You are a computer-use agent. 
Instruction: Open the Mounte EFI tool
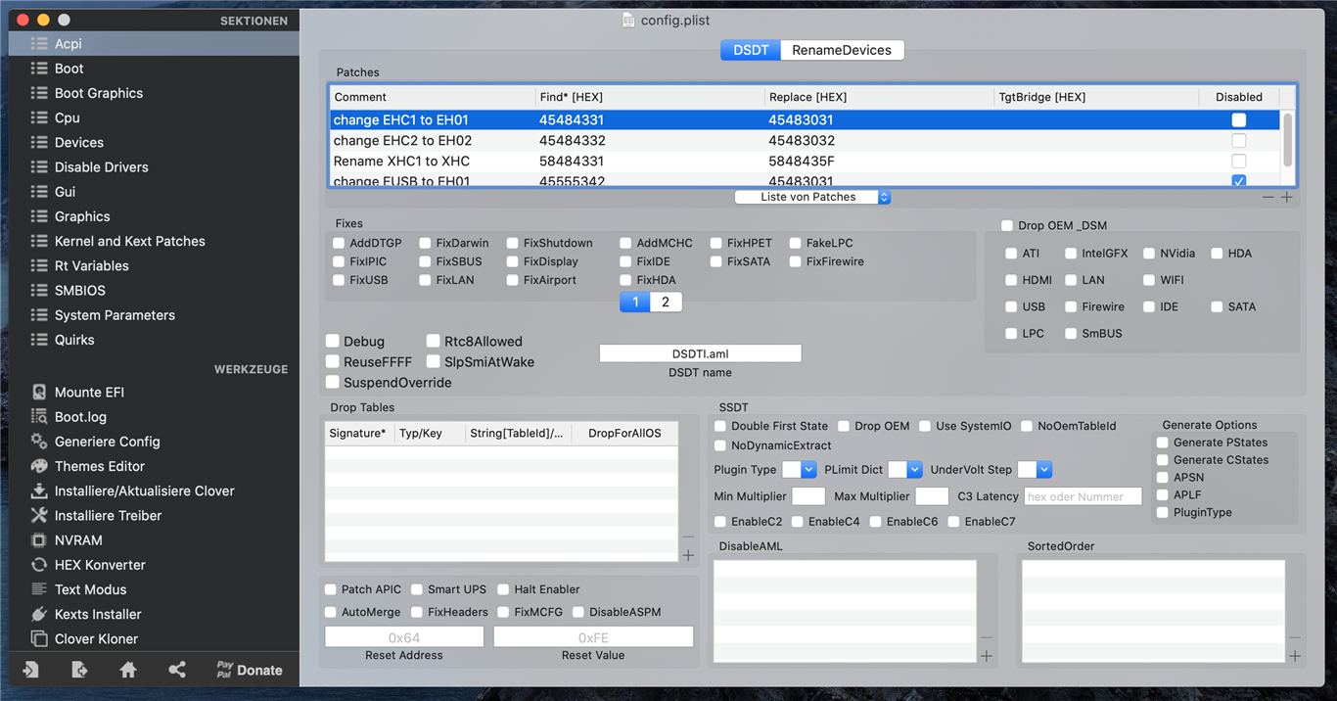click(x=89, y=392)
